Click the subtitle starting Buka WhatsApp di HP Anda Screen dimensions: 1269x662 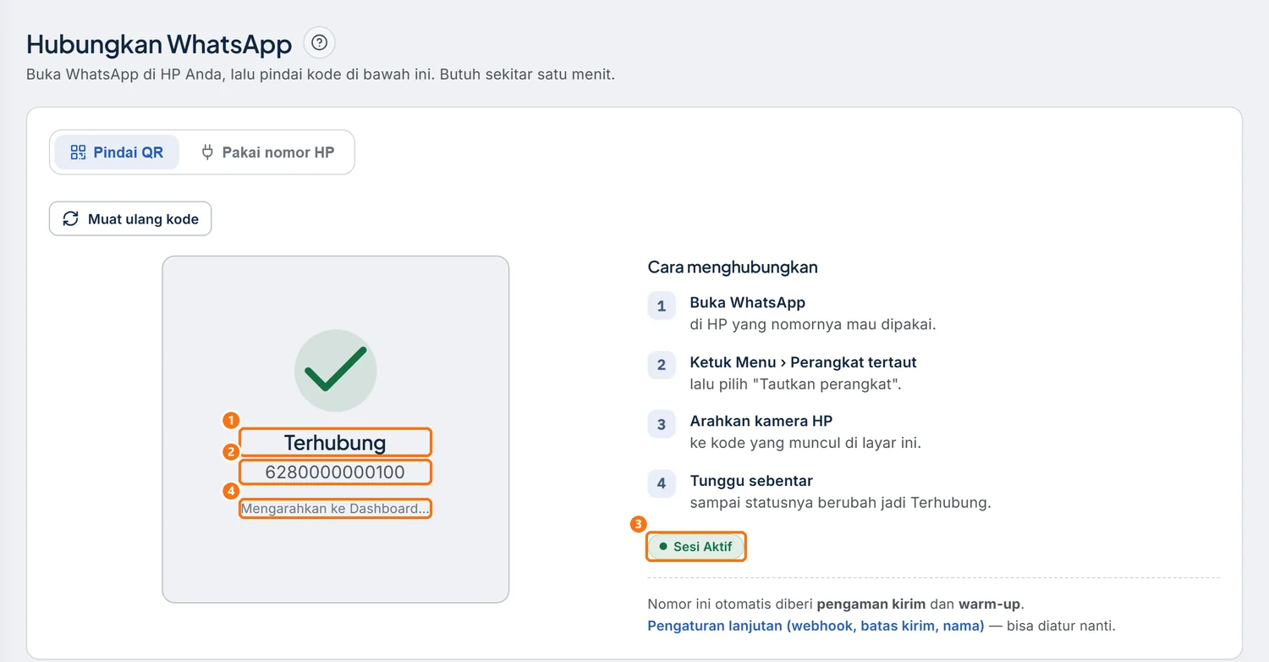click(x=321, y=74)
